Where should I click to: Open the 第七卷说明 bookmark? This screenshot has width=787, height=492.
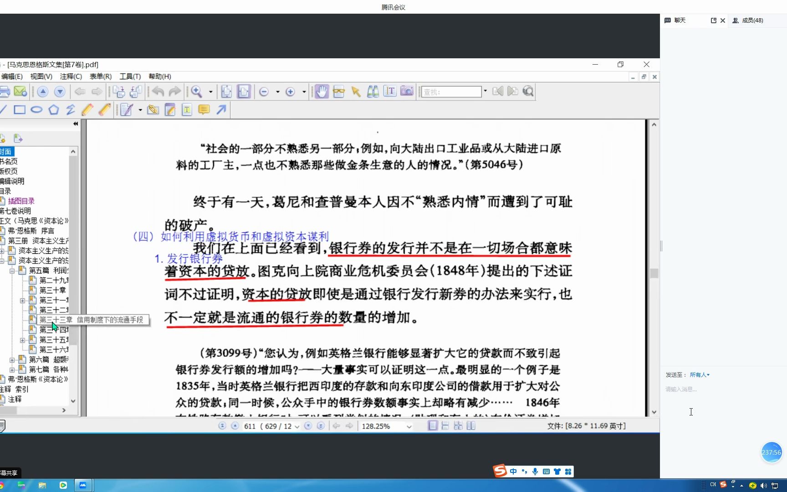click(15, 211)
